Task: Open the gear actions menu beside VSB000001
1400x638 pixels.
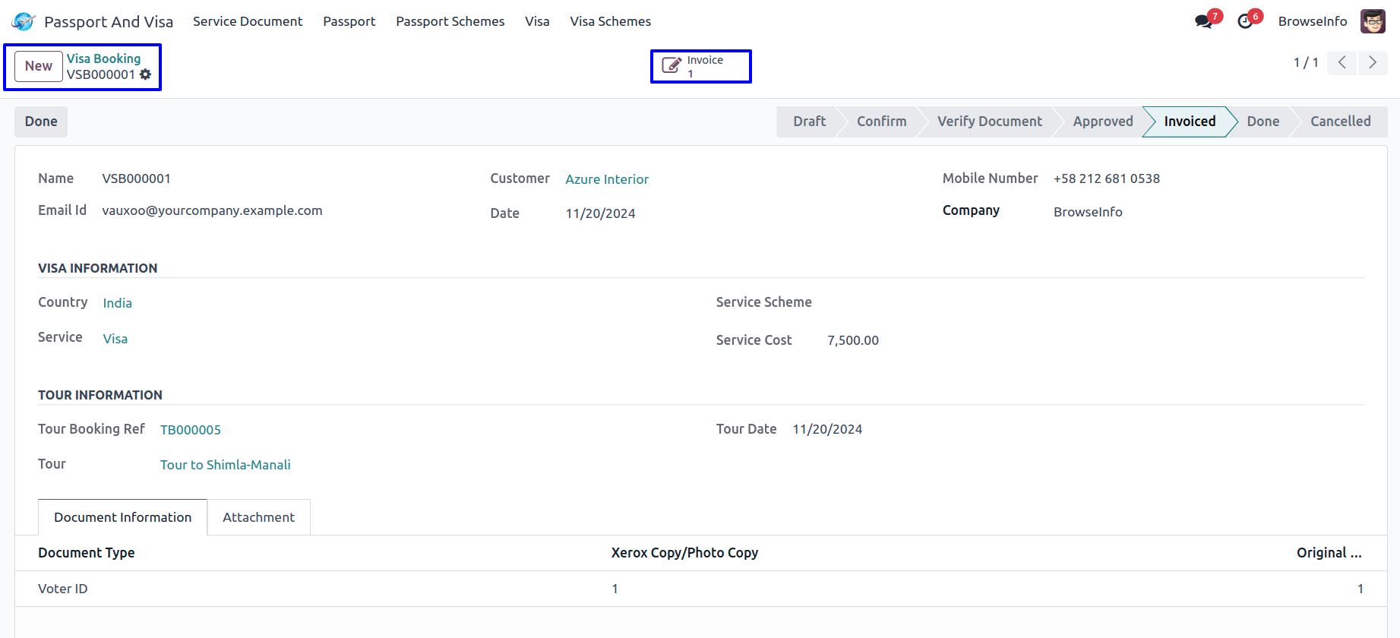Action: pos(145,74)
